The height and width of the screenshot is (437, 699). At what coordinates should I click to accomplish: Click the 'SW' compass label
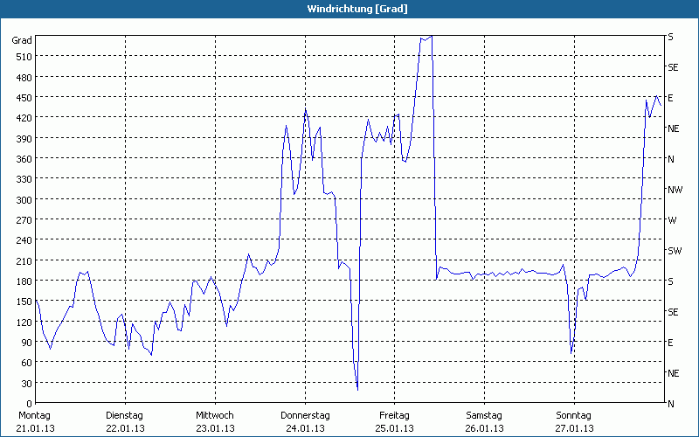click(675, 251)
